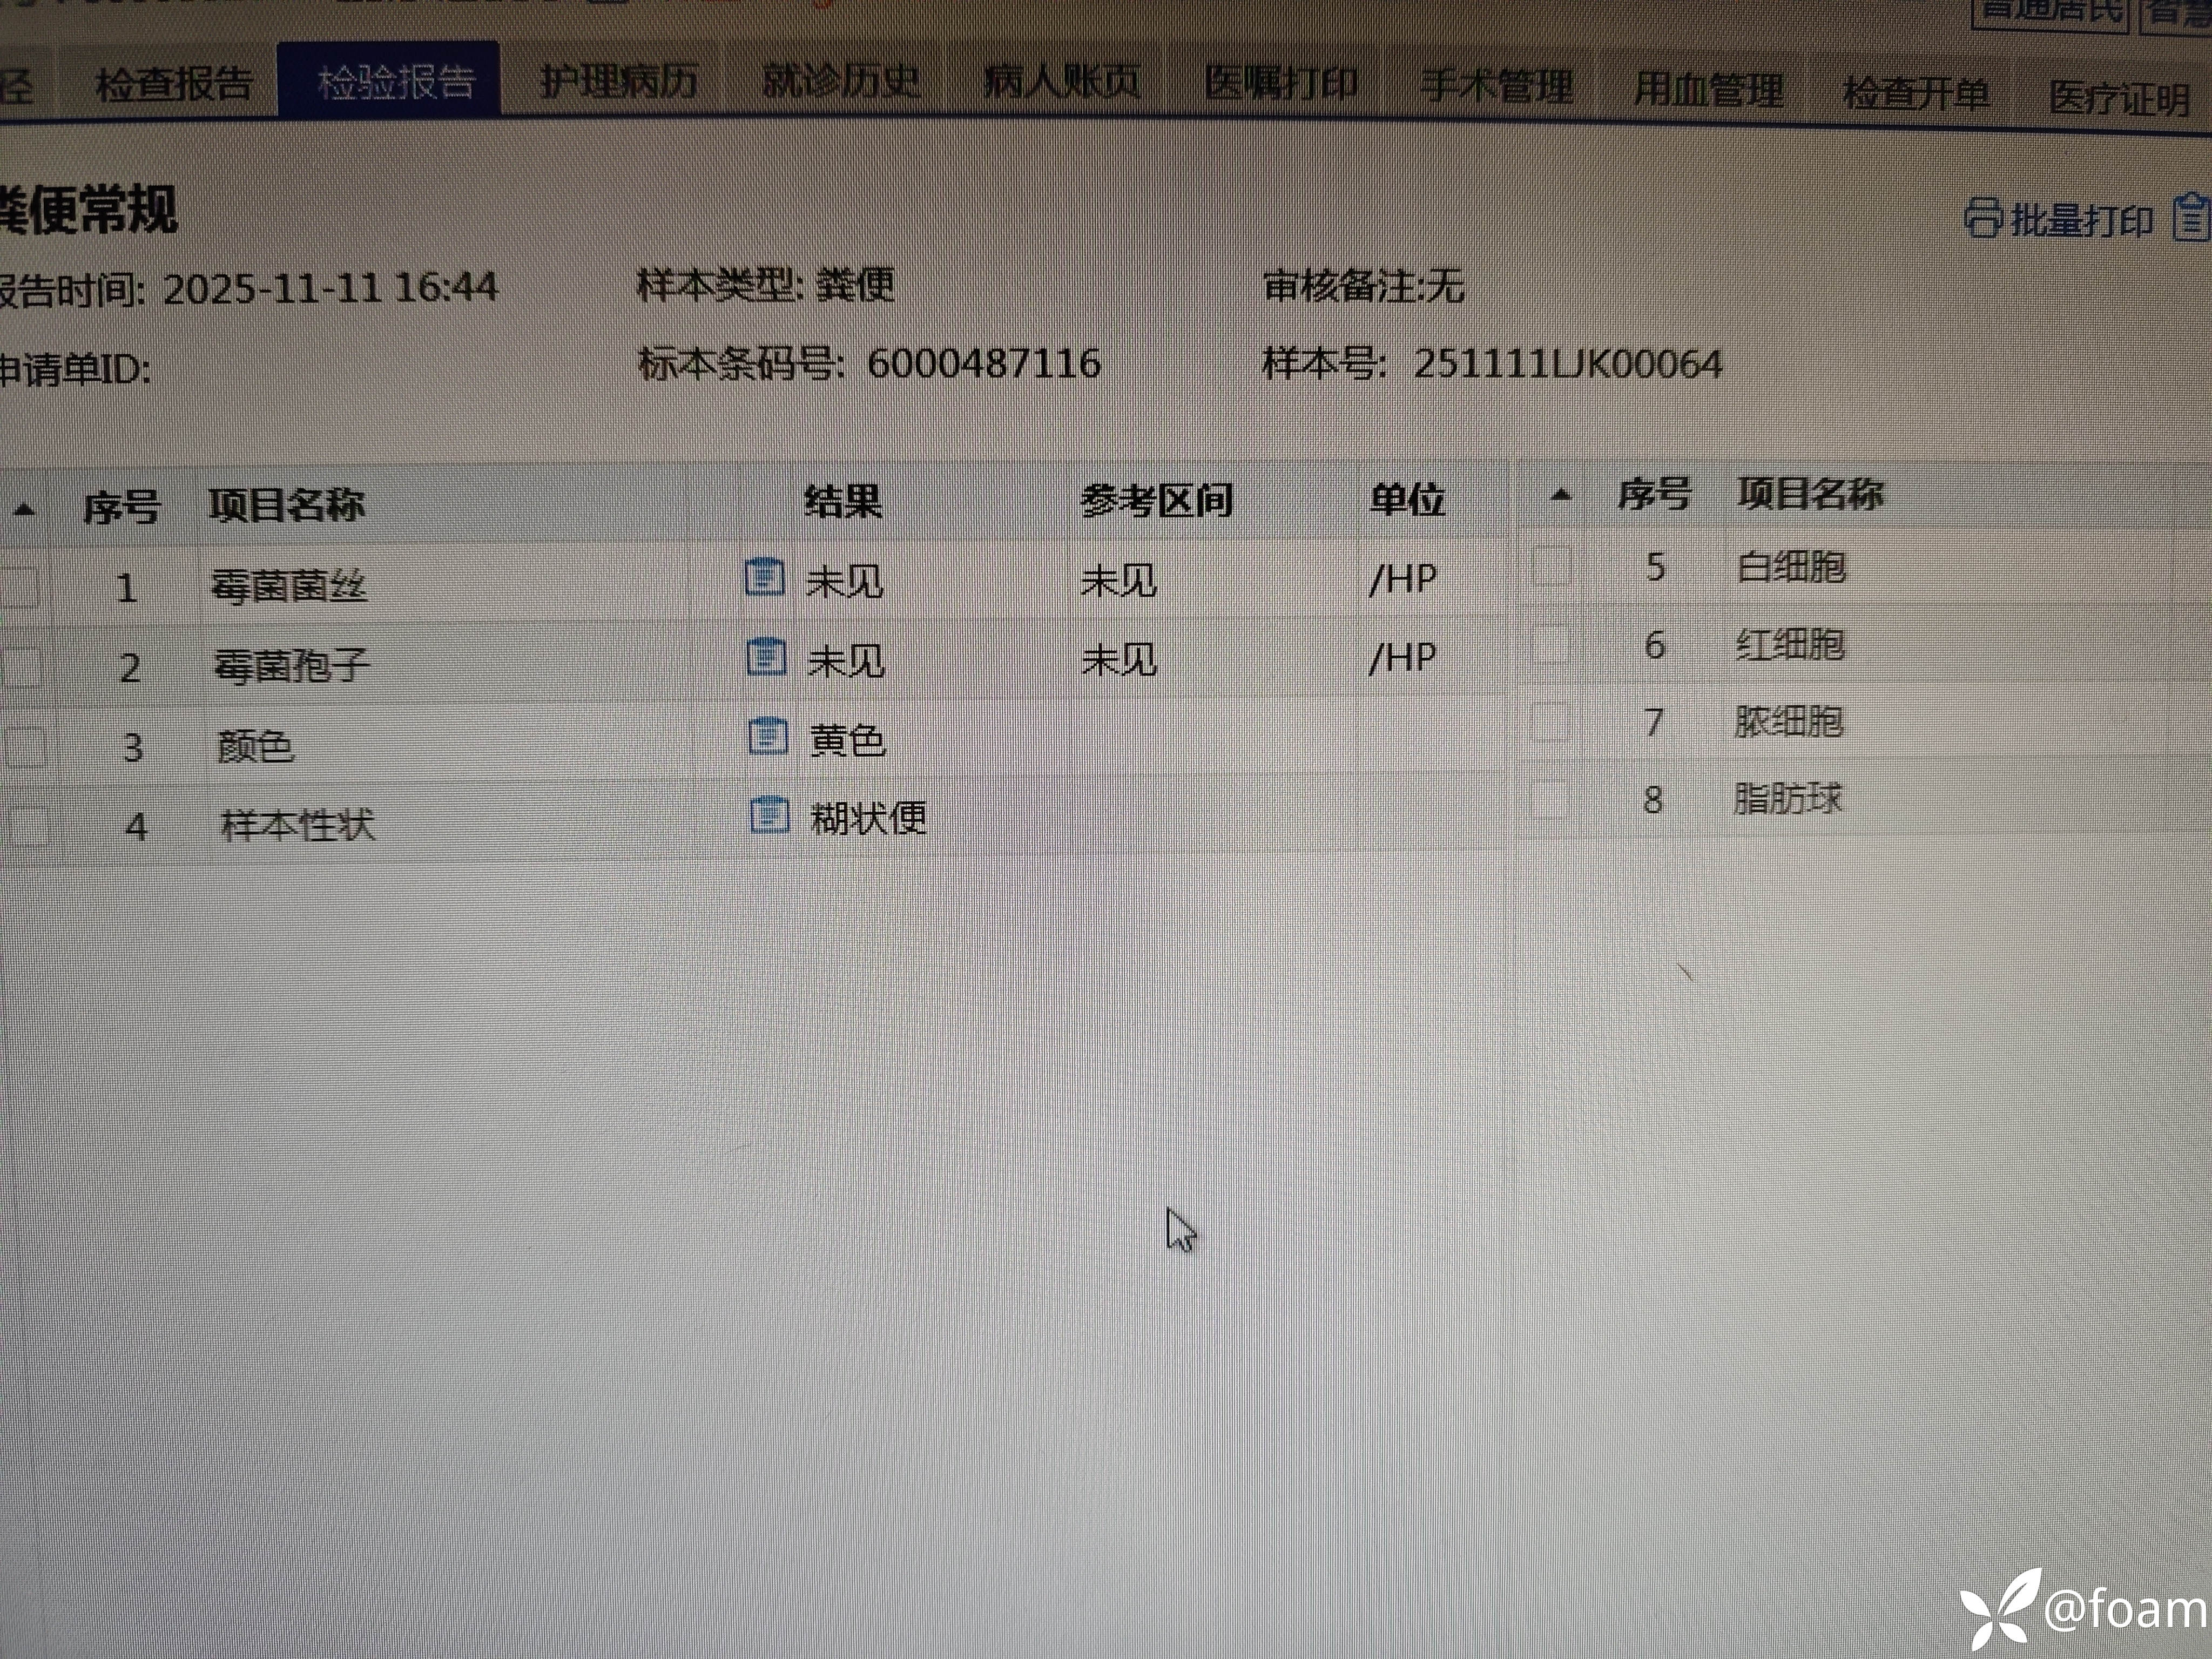Image resolution: width=2212 pixels, height=1659 pixels.
Task: Click the 批量打印 button
Action: [x=2080, y=220]
